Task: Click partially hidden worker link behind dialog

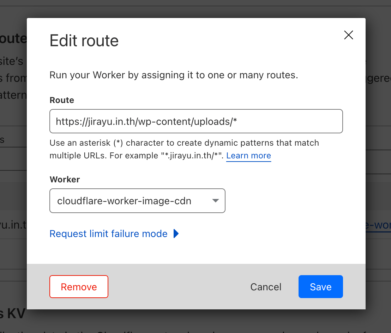Action: pos(378,225)
